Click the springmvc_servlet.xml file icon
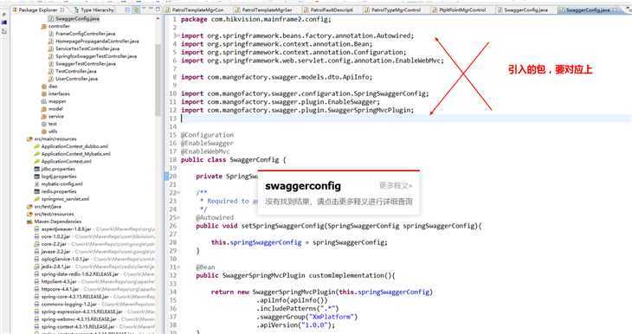This screenshot has height=334, width=632. [37, 199]
